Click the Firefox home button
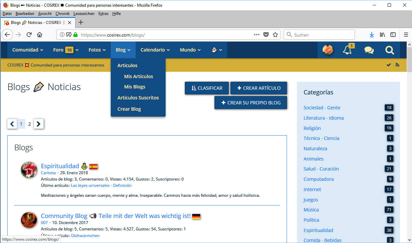This screenshot has height=243, width=412. (x=40, y=35)
